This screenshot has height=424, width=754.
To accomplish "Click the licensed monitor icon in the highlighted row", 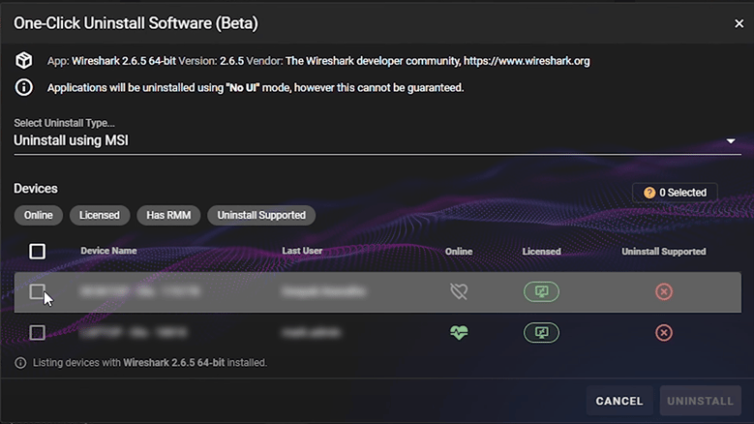I will pos(541,291).
